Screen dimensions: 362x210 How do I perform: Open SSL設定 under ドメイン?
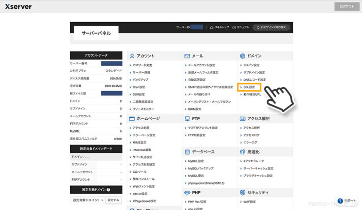point(249,87)
